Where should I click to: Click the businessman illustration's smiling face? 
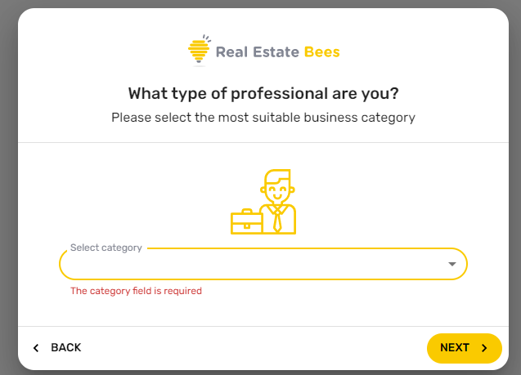tap(277, 188)
